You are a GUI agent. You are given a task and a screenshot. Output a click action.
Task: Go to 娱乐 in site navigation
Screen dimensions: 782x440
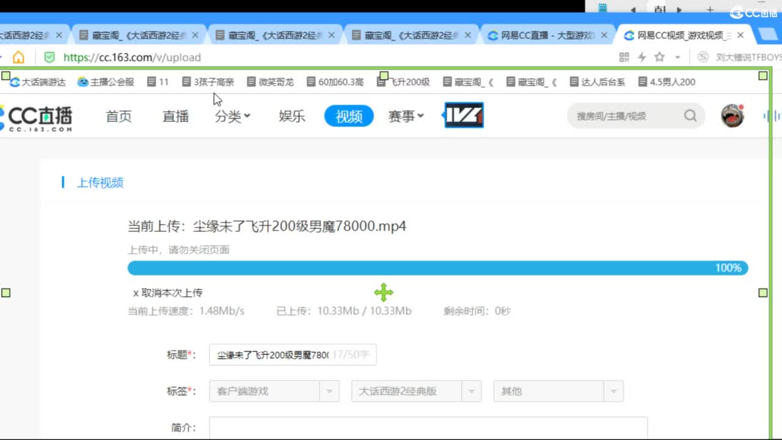(292, 116)
